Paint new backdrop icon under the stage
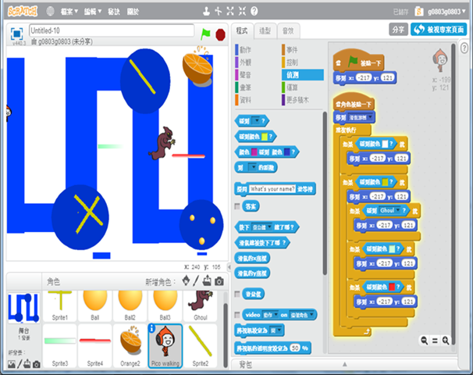 pyautogui.click(x=20, y=364)
